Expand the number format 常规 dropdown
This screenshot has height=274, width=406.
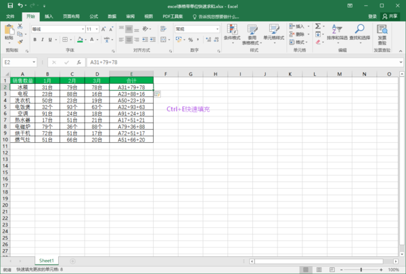(219, 29)
